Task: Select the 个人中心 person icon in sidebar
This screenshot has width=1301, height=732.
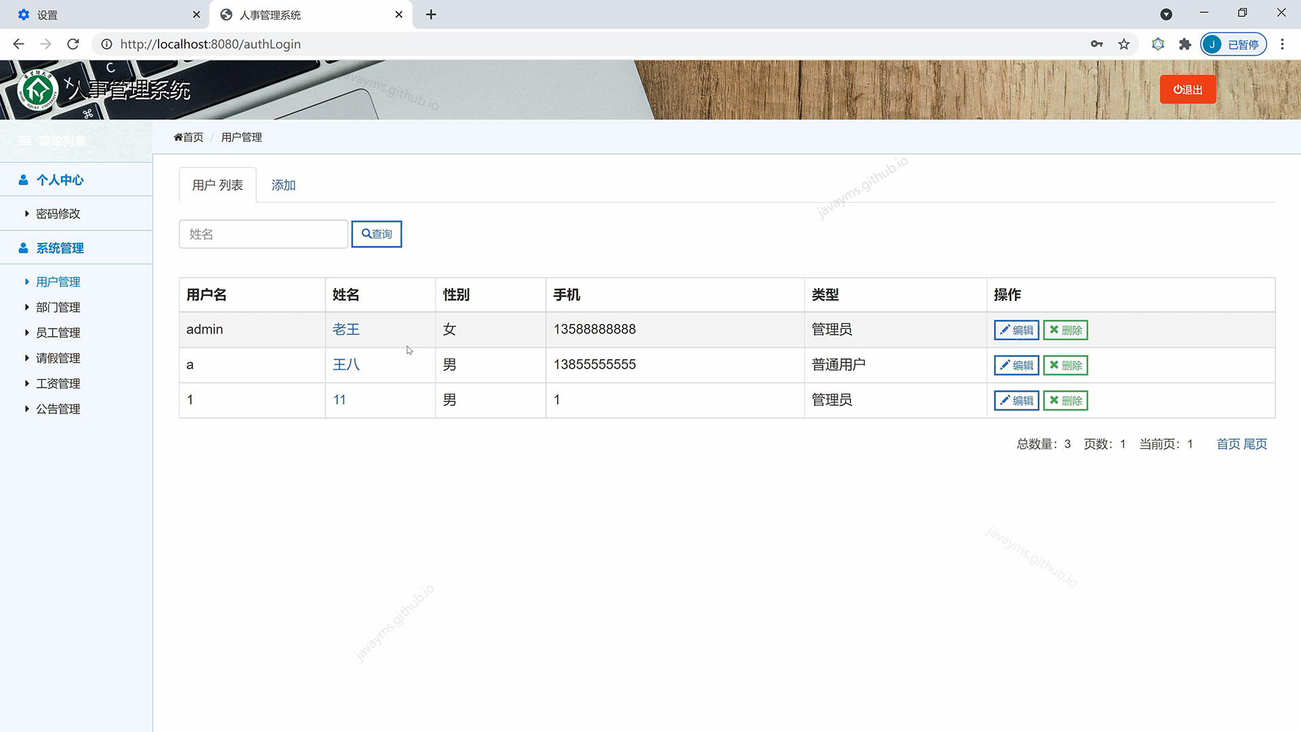Action: coord(22,179)
